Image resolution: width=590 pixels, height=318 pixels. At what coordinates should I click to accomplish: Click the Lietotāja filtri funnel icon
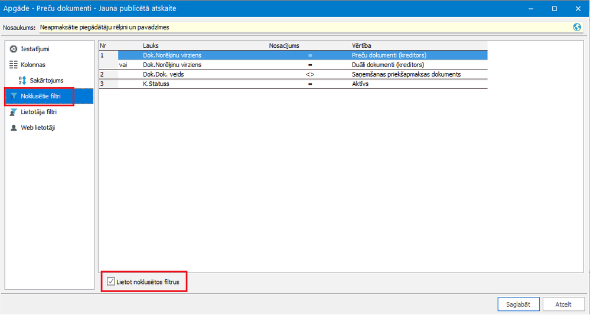point(14,112)
